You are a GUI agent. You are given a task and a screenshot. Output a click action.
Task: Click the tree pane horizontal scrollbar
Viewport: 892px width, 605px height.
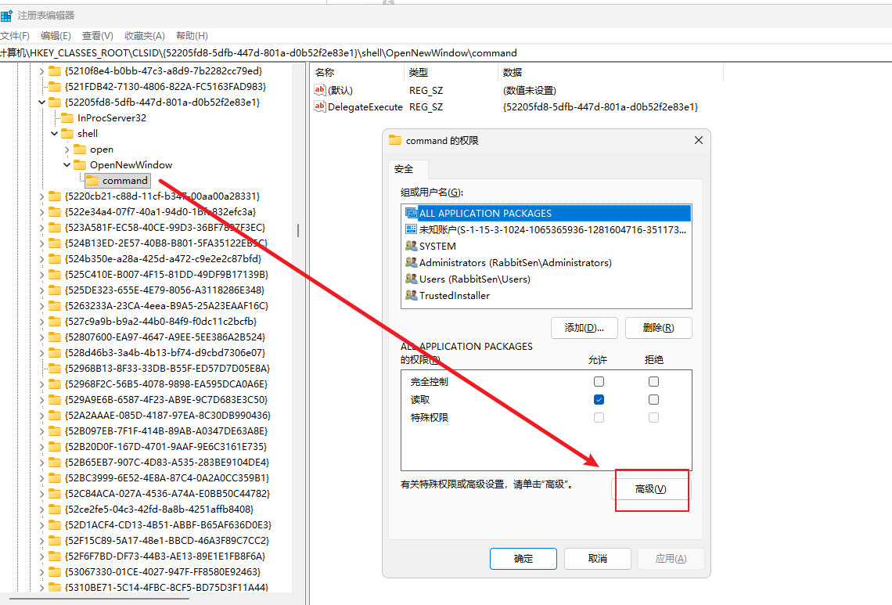pyautogui.click(x=99, y=599)
